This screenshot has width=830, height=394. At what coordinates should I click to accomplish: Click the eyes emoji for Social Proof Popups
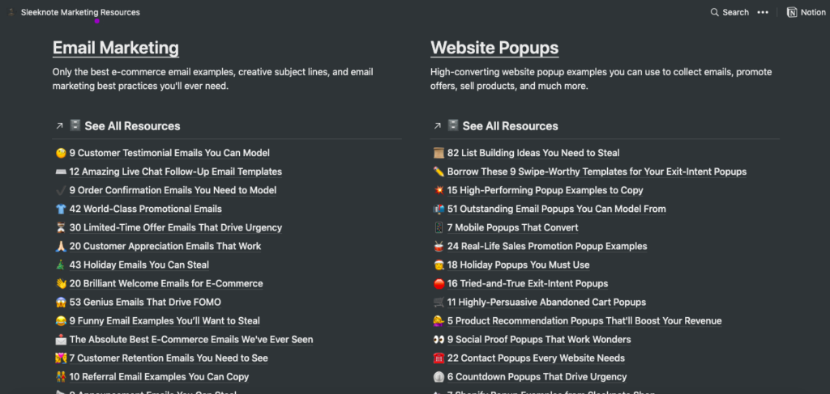coord(439,339)
